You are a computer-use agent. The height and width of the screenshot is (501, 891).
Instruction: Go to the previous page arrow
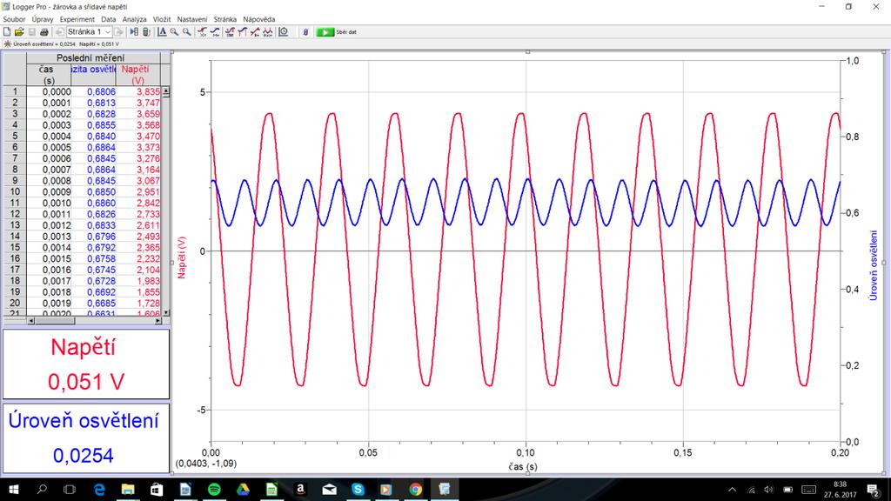tap(59, 32)
